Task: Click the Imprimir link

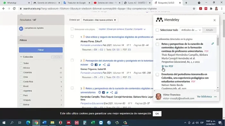Action: click(102, 29)
